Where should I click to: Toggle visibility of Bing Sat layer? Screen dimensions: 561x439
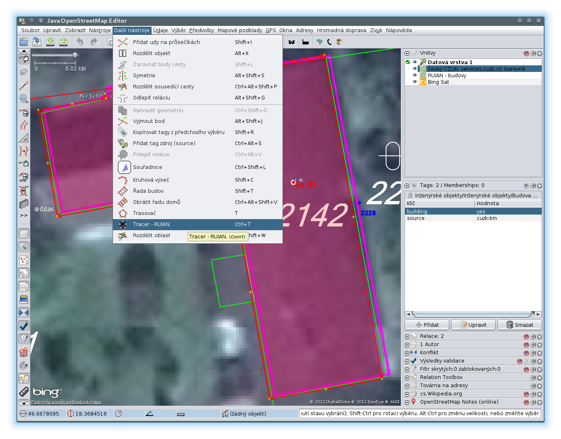(415, 82)
